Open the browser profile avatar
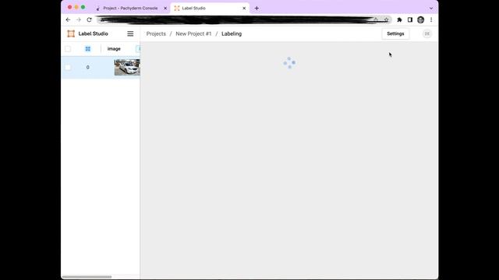 click(421, 19)
